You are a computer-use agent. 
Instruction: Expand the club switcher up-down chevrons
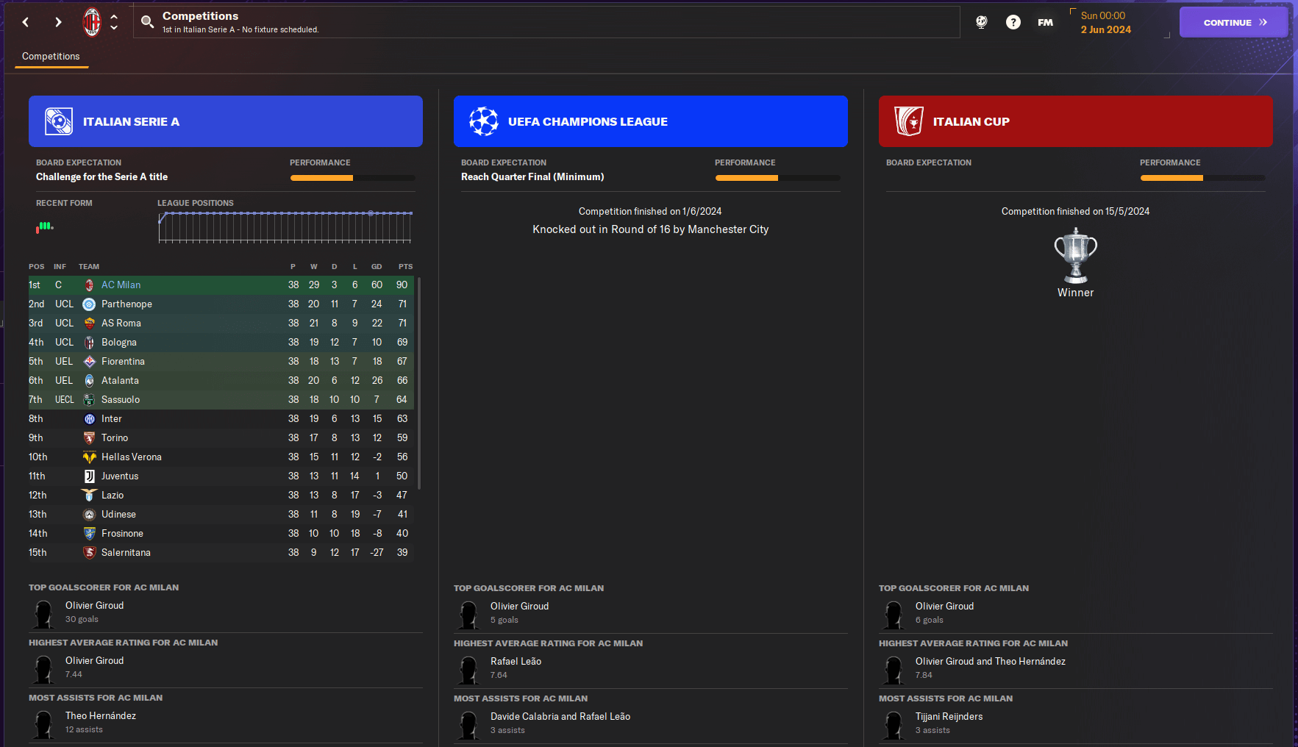coord(114,22)
